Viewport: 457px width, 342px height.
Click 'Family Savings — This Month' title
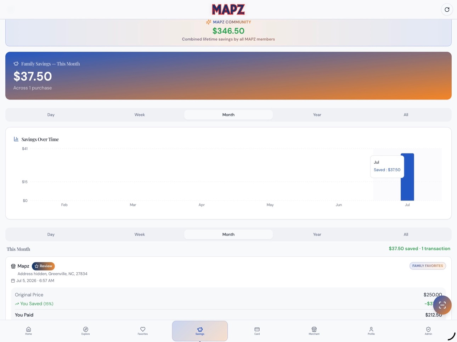coord(50,64)
